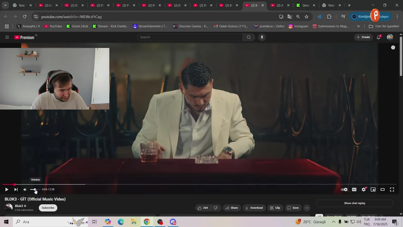Open StreamElements bookmark
This screenshot has height=227, width=403.
click(150, 26)
